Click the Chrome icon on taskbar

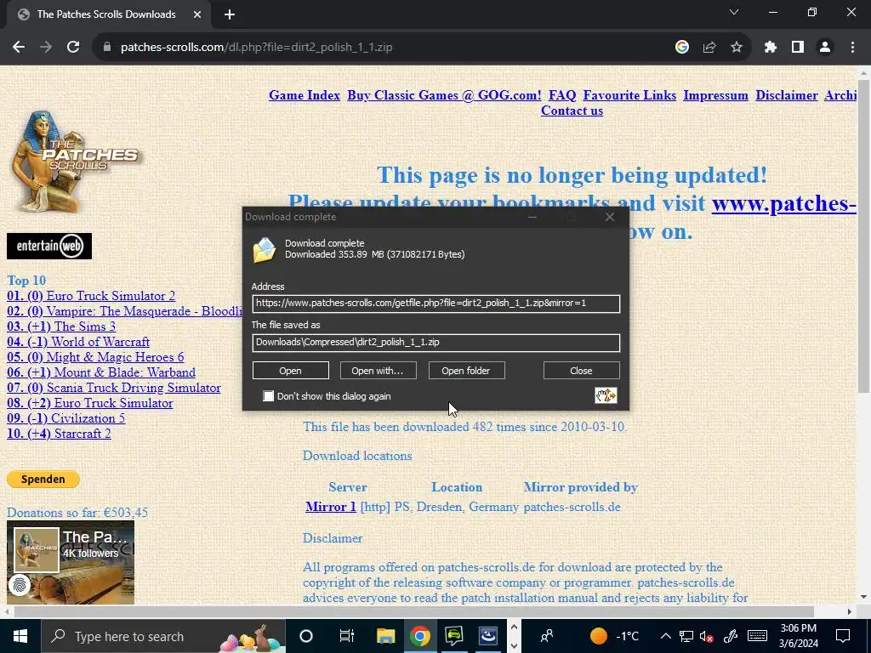tap(420, 636)
